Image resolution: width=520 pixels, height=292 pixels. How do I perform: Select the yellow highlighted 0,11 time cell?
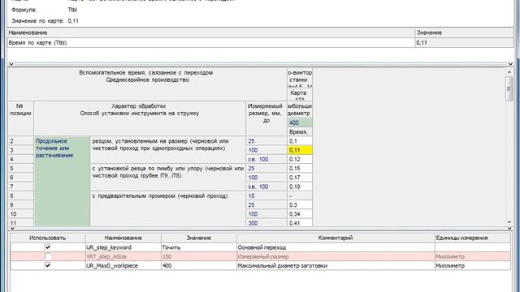click(x=300, y=150)
